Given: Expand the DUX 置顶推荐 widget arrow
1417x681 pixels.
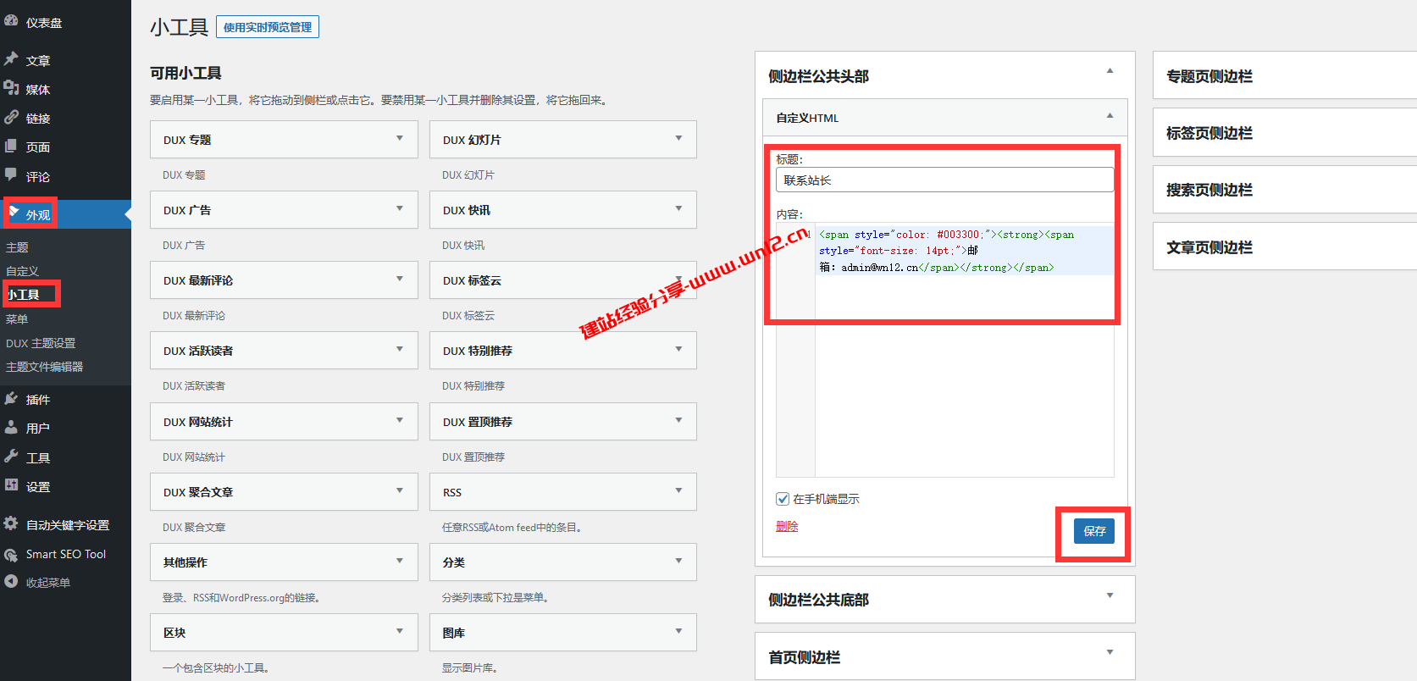Looking at the screenshot, I should pyautogui.click(x=678, y=420).
